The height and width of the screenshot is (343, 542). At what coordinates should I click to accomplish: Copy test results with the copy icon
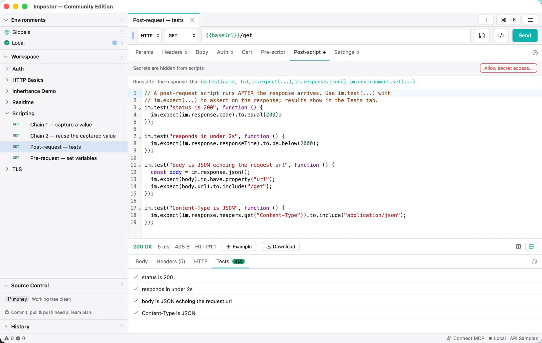[x=534, y=262]
